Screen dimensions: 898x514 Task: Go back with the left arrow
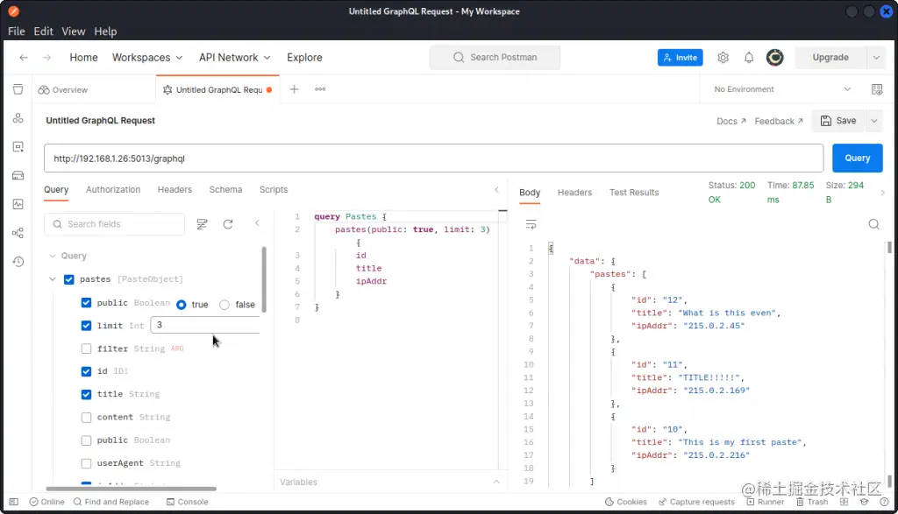[24, 57]
